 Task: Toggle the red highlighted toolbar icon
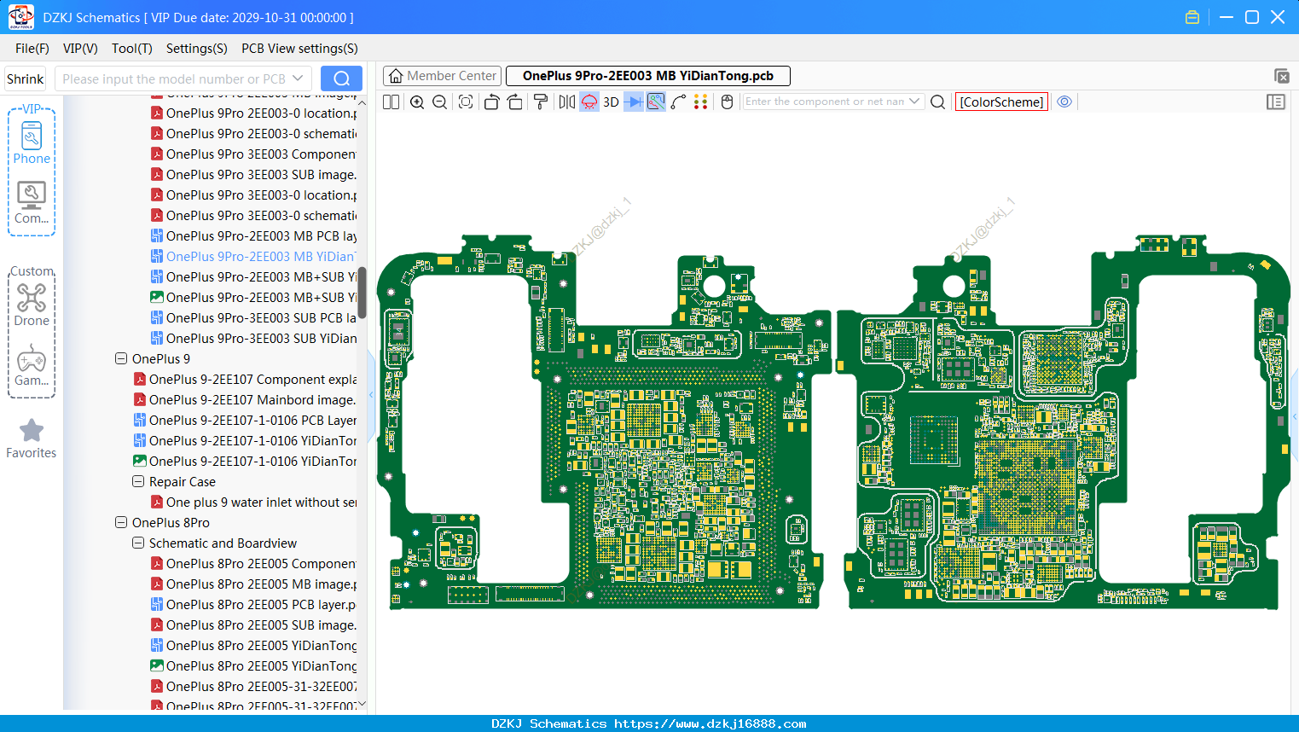coord(589,102)
